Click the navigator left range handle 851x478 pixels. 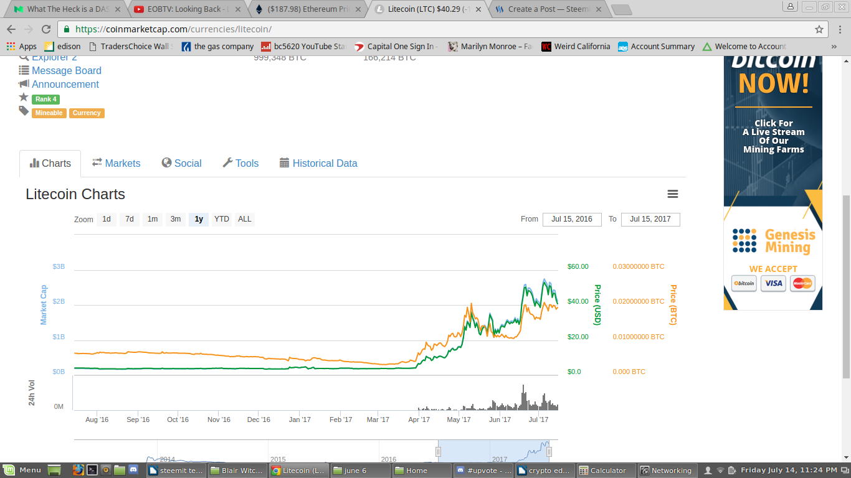tap(439, 452)
